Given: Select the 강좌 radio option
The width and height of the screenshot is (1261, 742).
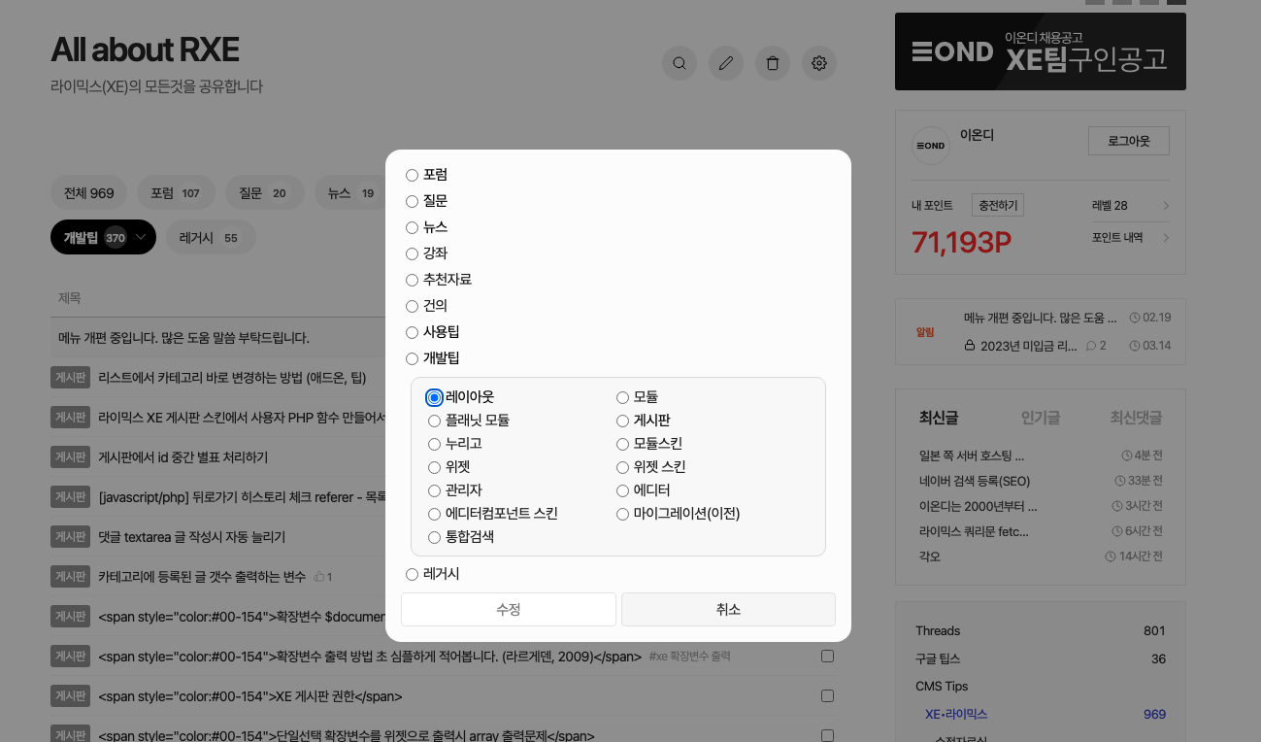Looking at the screenshot, I should tap(412, 253).
